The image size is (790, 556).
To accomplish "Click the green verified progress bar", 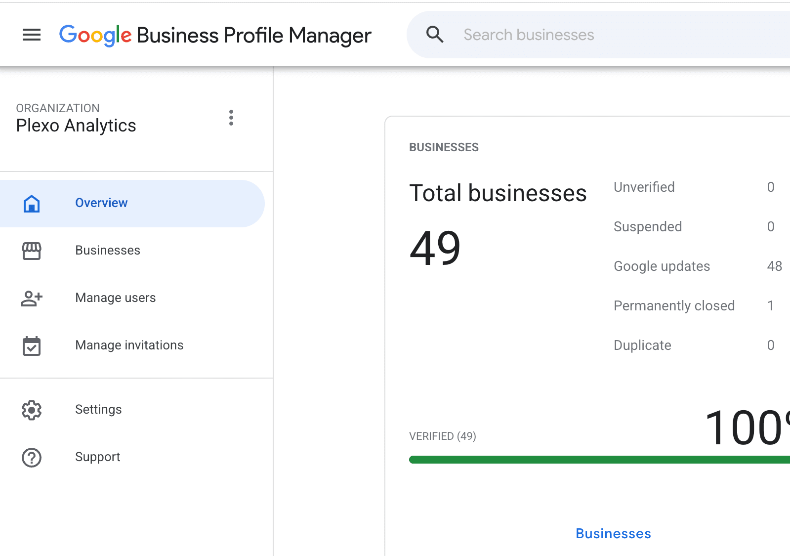I will pos(599,460).
